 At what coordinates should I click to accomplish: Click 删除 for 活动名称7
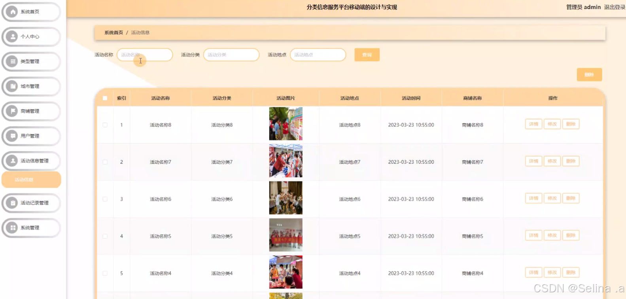[x=571, y=161]
